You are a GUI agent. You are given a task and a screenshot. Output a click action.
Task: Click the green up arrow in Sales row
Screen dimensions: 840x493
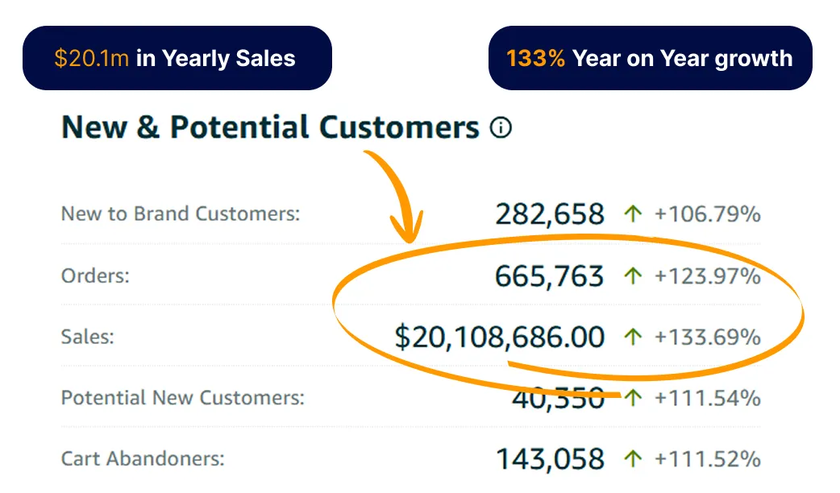[633, 337]
